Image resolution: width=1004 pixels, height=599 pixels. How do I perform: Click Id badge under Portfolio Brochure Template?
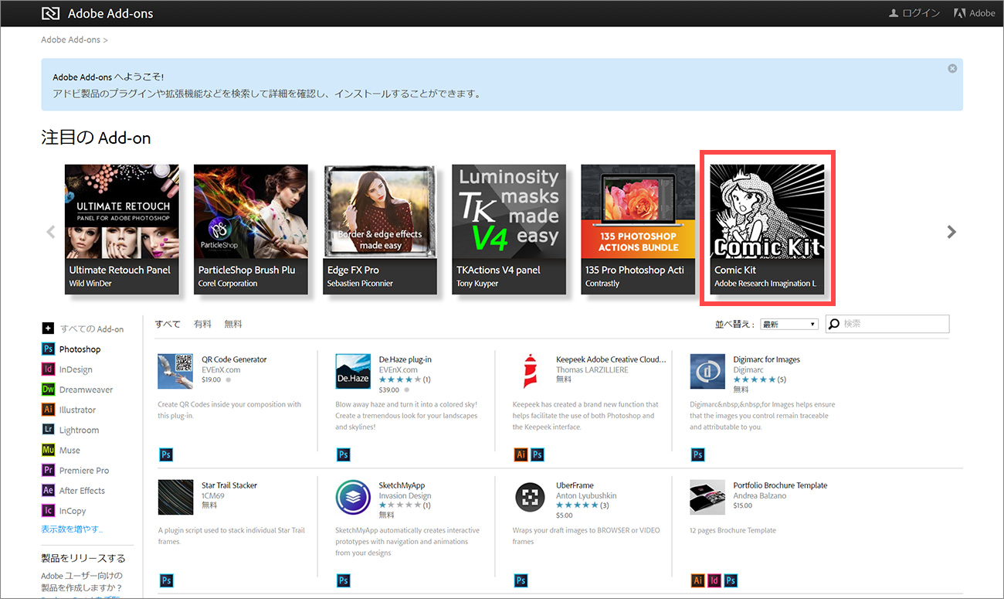(714, 580)
